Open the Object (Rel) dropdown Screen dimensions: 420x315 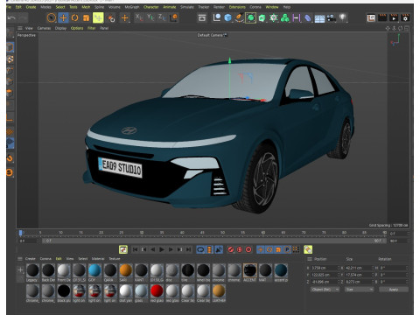click(325, 290)
